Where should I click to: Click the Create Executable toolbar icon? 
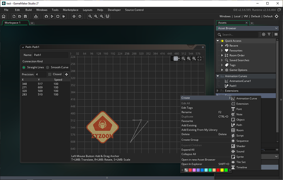point(36,16)
